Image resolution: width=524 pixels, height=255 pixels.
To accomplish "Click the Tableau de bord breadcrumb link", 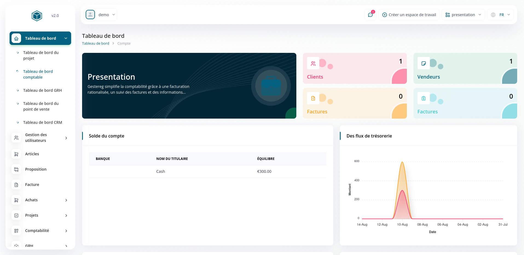I will [95, 44].
